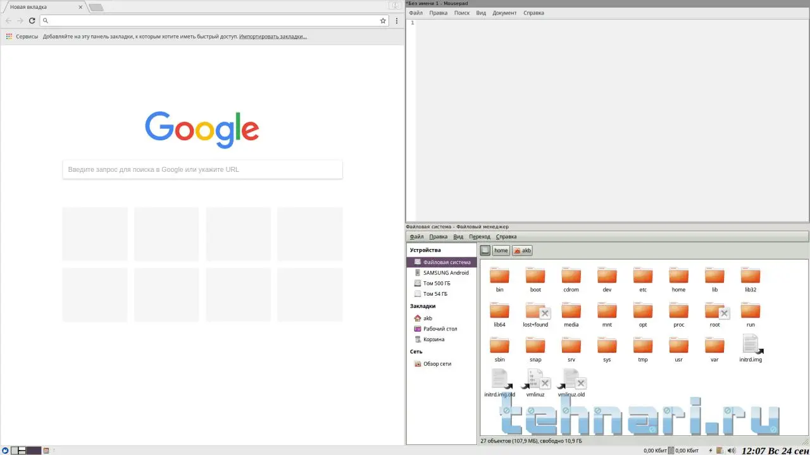Screen dimensions: 810x455
Task: Select the Том 54 ГБ volume
Action: 442,294
